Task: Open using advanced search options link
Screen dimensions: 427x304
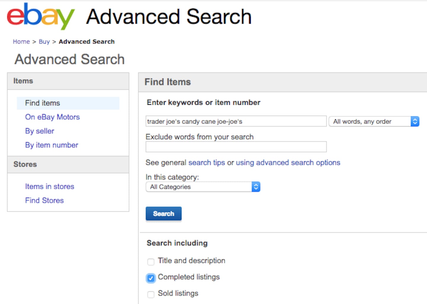Action: [288, 163]
